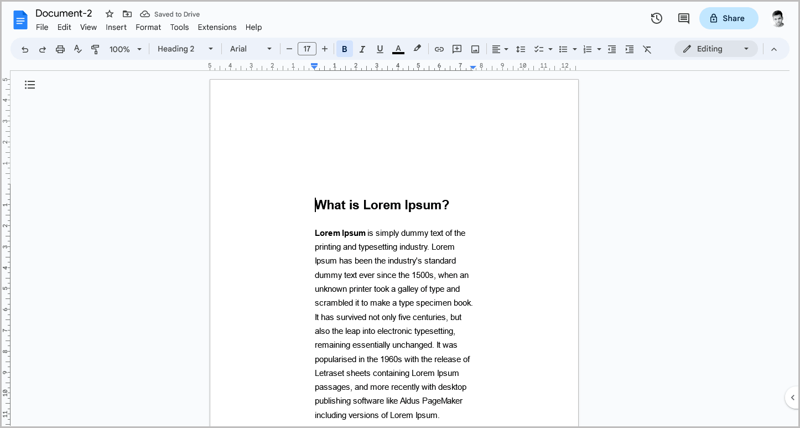
Task: Collapse the toolbar with the up chevron
Action: 774,49
